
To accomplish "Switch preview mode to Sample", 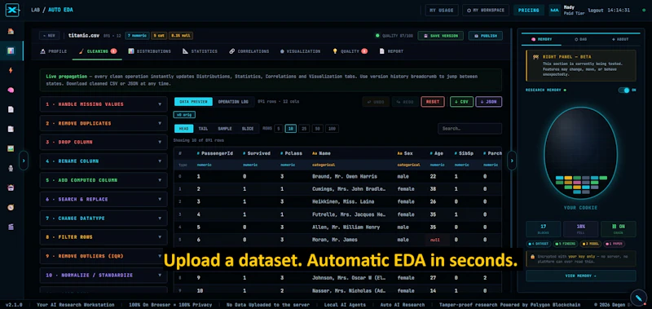I will (x=225, y=129).
